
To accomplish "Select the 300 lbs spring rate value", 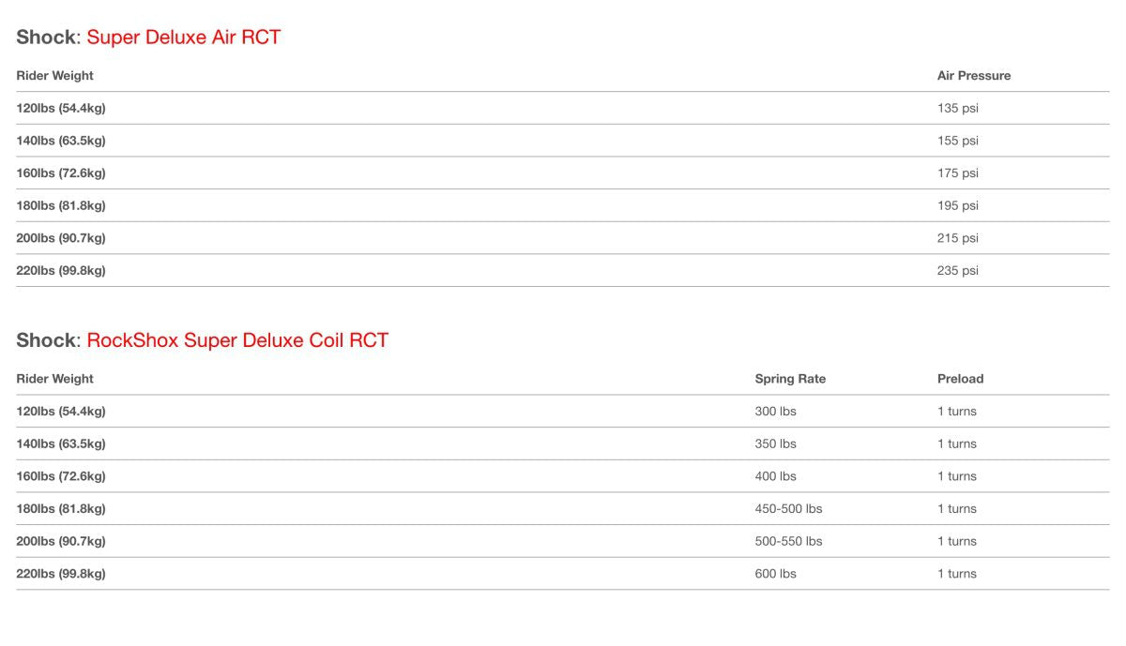I will [775, 412].
